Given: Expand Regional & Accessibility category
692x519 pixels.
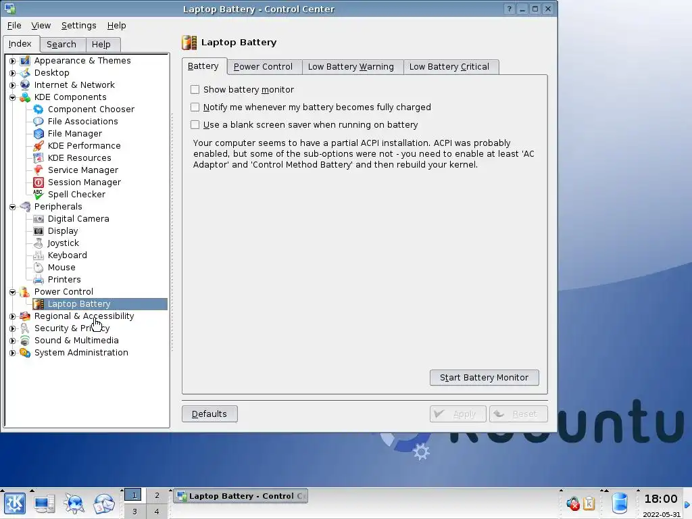Looking at the screenshot, I should tap(12, 316).
